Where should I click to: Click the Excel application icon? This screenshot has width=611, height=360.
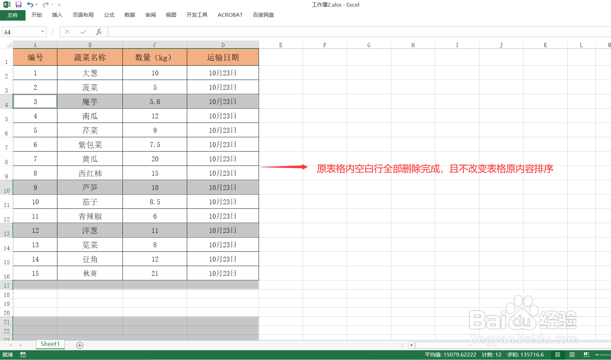pyautogui.click(x=7, y=5)
